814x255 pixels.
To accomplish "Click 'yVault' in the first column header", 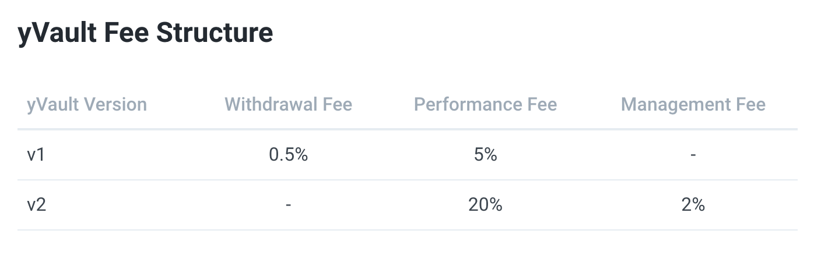I will 52,105.
